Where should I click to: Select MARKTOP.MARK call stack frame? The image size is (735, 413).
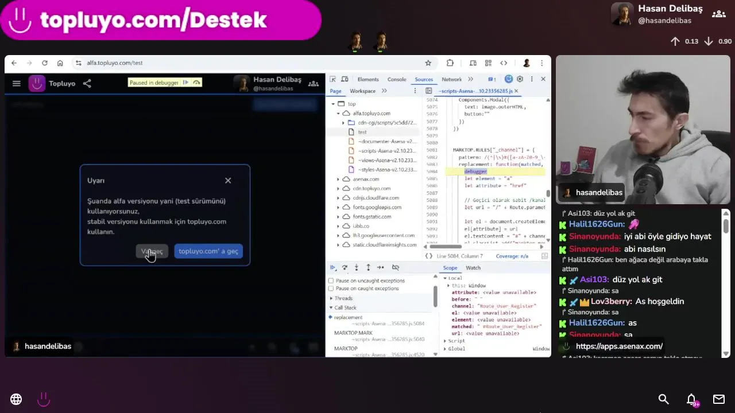[x=354, y=333]
